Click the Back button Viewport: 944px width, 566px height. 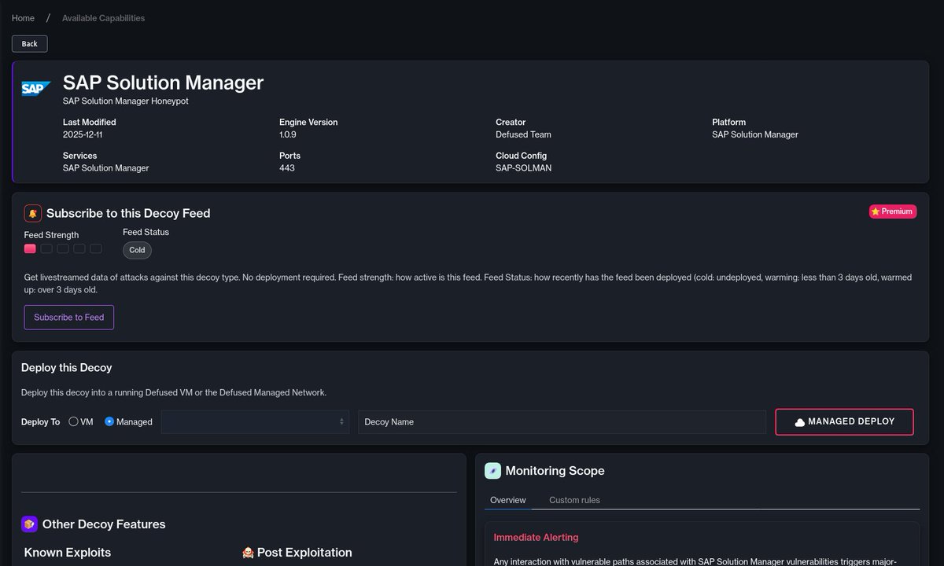coord(30,43)
